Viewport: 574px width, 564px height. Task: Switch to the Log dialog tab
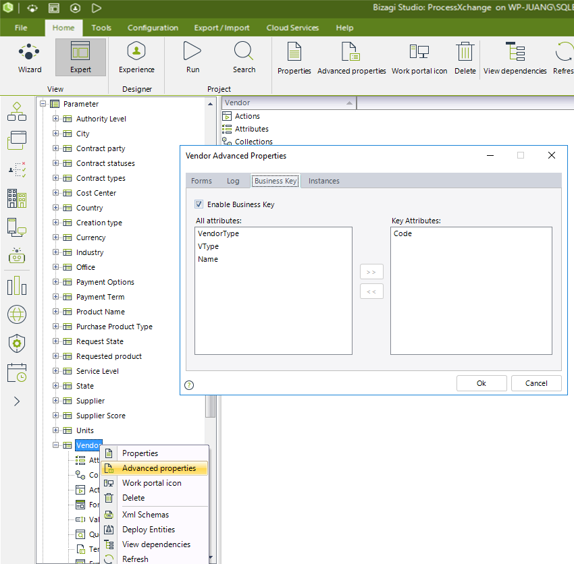[233, 181]
